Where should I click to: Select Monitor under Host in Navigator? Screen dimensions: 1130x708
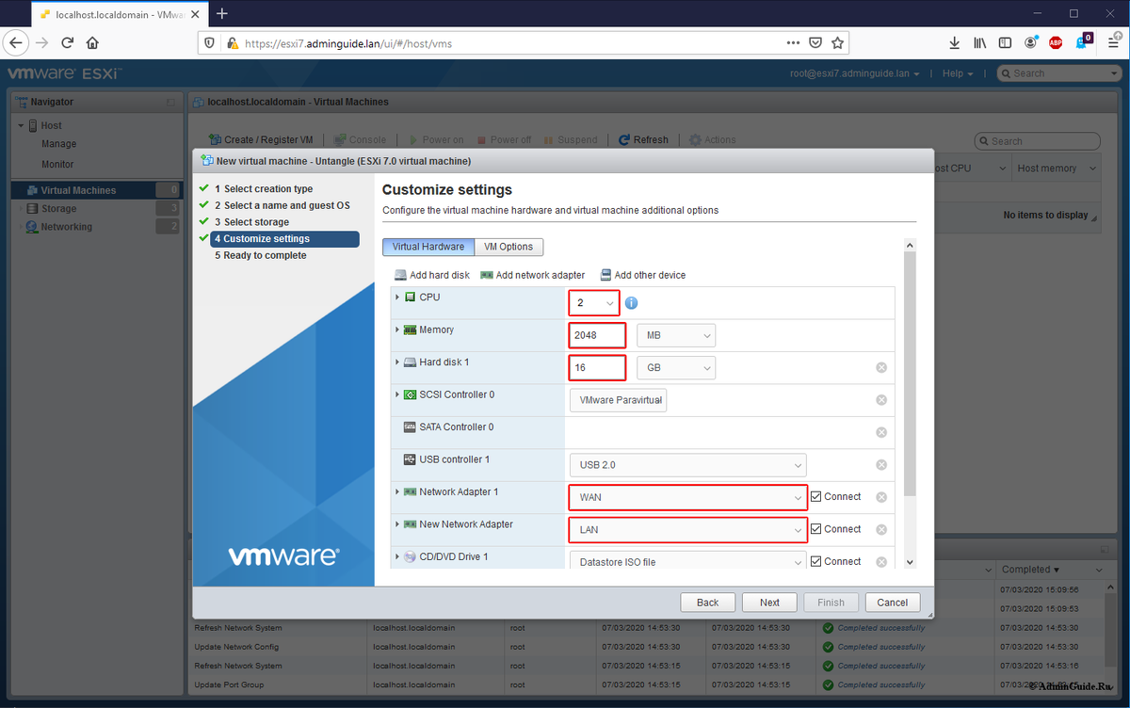pyautogui.click(x=57, y=164)
